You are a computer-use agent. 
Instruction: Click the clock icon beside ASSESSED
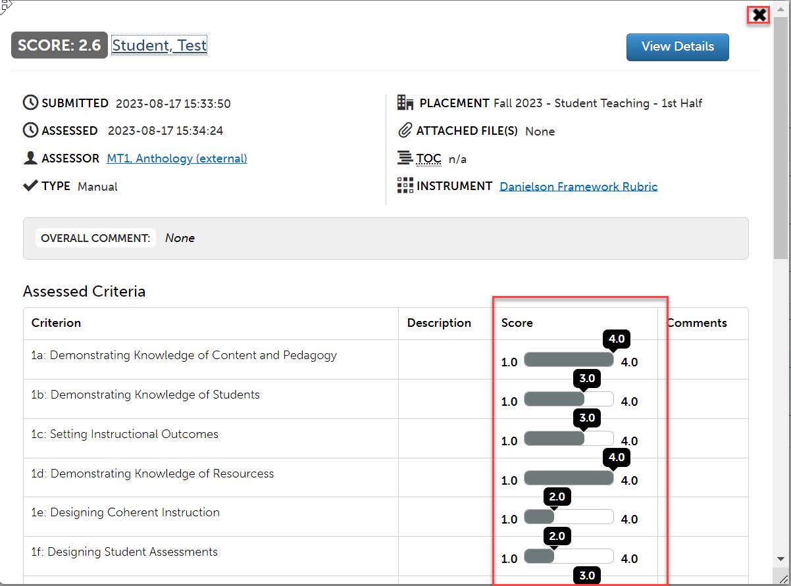(30, 130)
